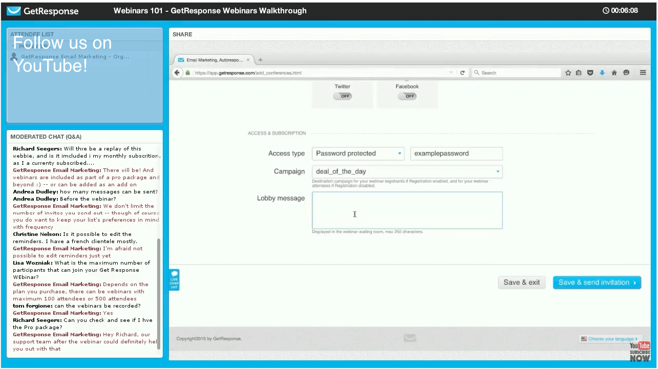Select the Email Marketing, Autorespo... browser tab
This screenshot has height=369, width=658.
pos(214,60)
